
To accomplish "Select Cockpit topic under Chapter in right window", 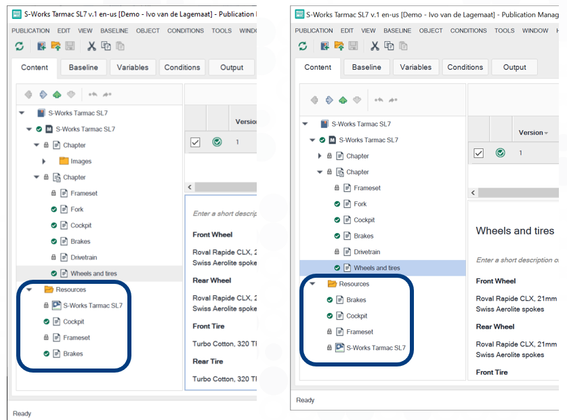I will 364,220.
